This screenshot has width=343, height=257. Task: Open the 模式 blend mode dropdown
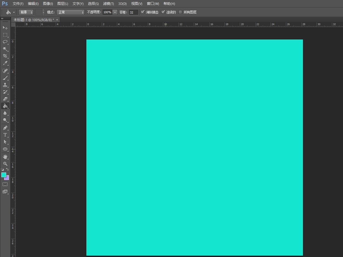70,12
